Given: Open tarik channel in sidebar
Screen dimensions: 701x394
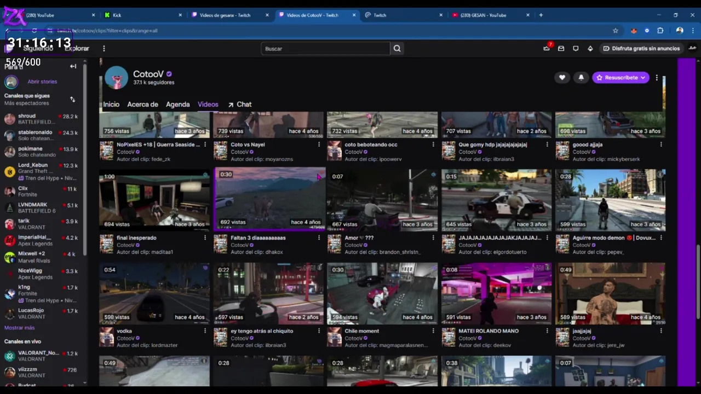Looking at the screenshot, I should click(41, 224).
